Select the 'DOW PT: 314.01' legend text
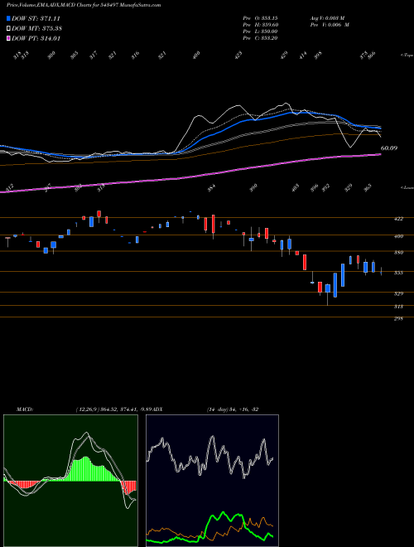 tap(36, 39)
